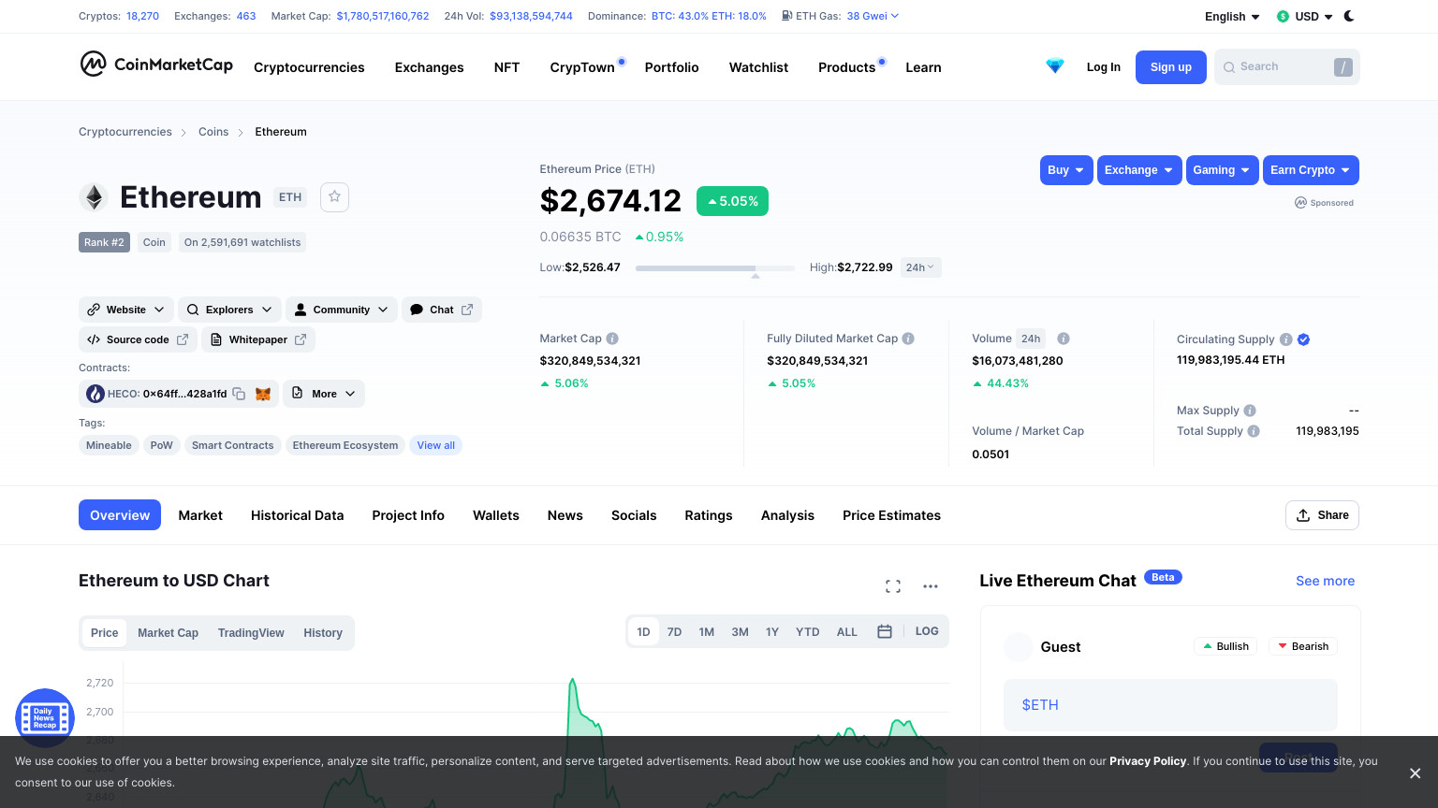Open the Exchange dropdown
The height and width of the screenshot is (808, 1438).
tap(1139, 170)
